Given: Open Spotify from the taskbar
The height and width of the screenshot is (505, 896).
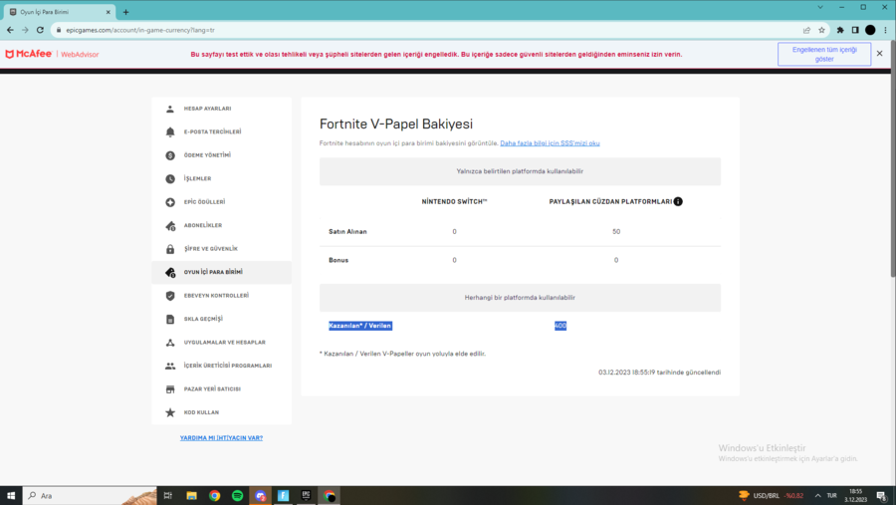Looking at the screenshot, I should 238,495.
